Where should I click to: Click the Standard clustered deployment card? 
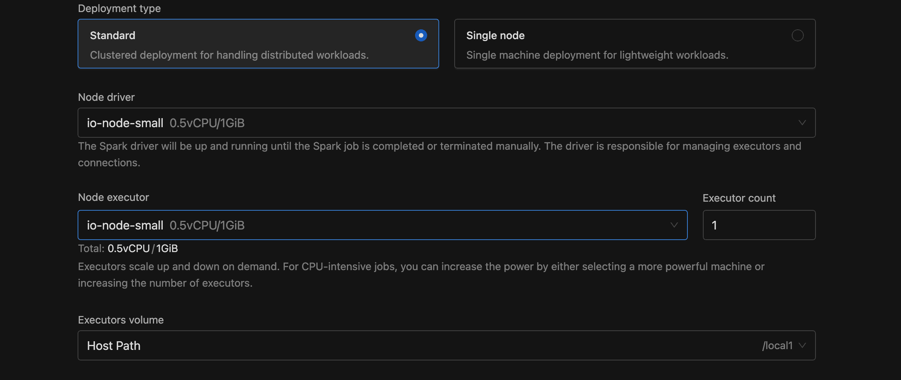[x=258, y=44]
